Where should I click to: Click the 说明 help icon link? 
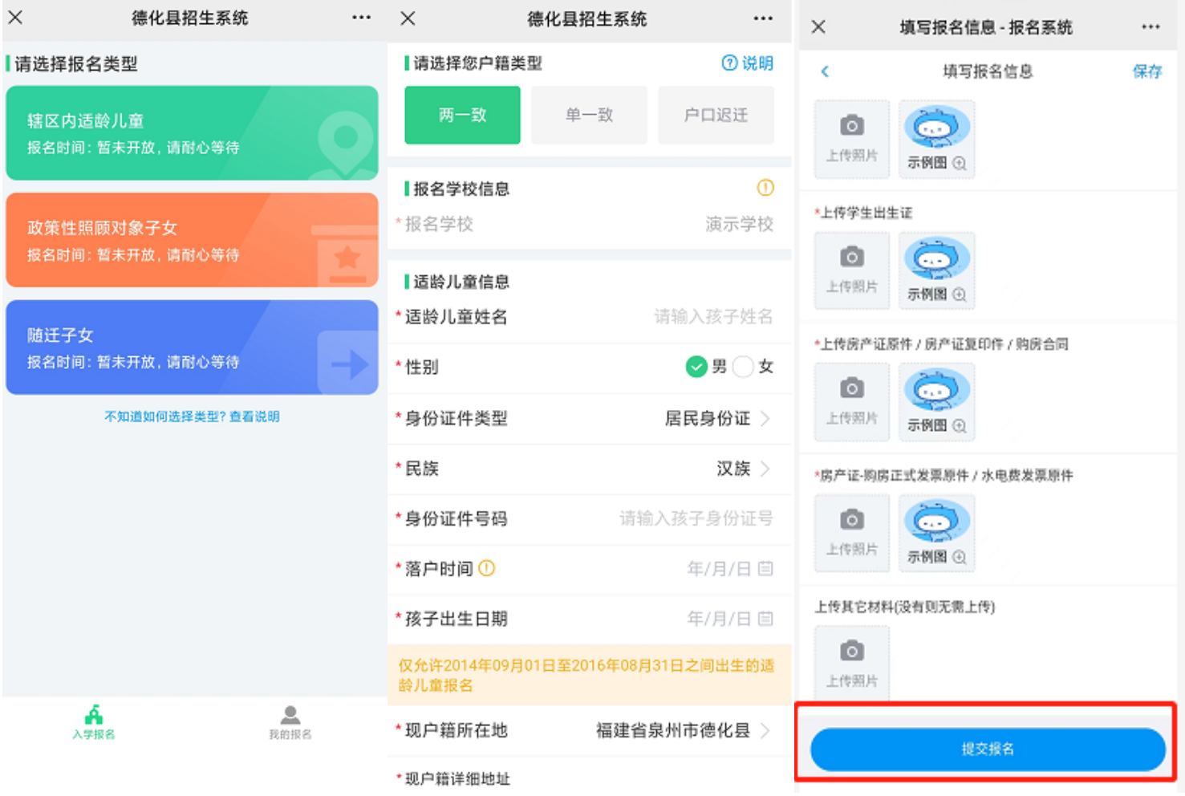pyautogui.click(x=747, y=63)
